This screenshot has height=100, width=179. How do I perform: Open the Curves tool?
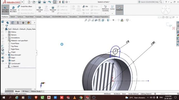tap(112, 7)
